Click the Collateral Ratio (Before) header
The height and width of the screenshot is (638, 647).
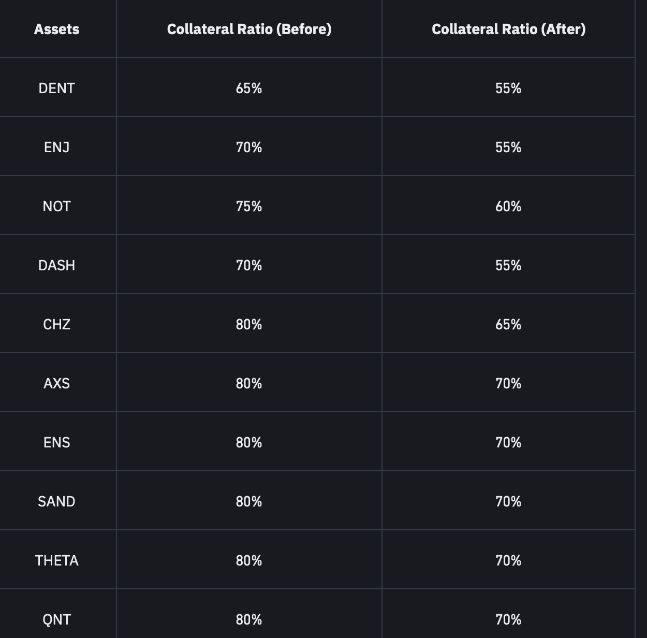249,29
